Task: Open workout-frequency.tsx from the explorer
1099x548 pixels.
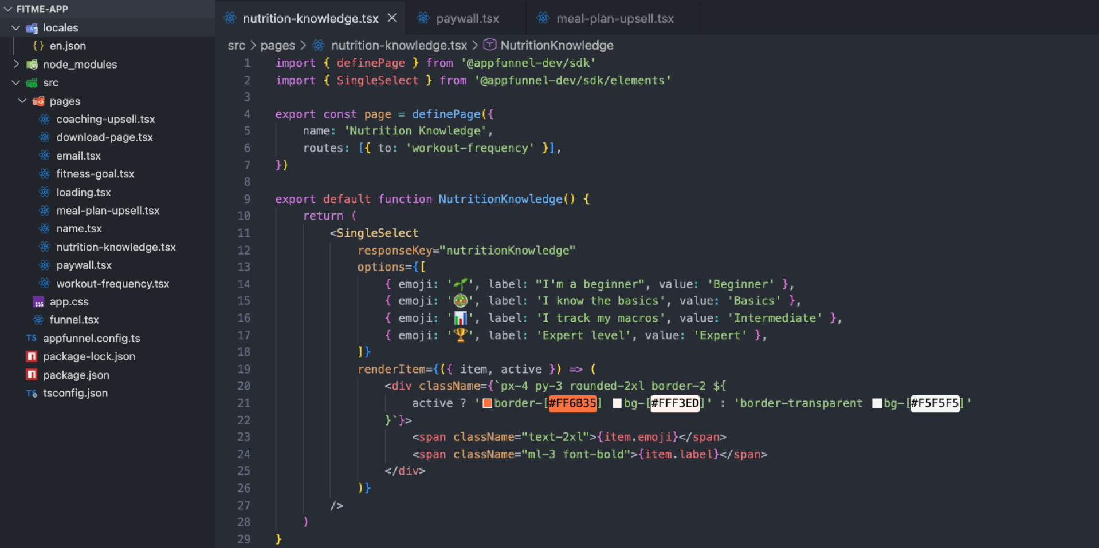Action: [x=113, y=283]
